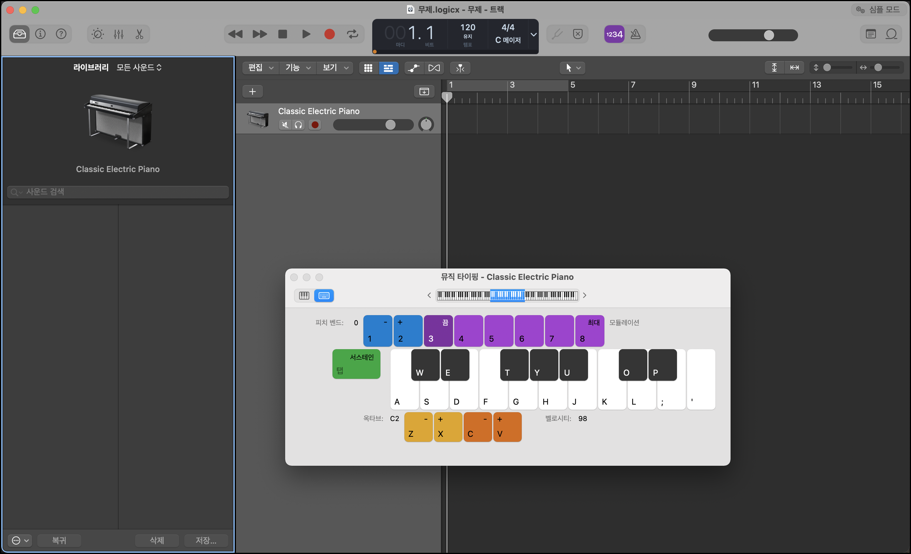Toggle the 1234 count-in button
The height and width of the screenshot is (554, 911).
coord(614,34)
